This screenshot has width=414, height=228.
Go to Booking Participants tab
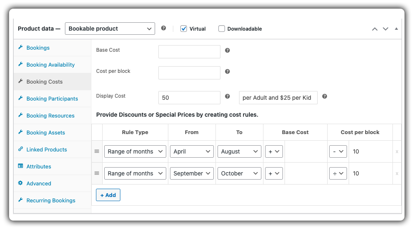click(x=52, y=98)
